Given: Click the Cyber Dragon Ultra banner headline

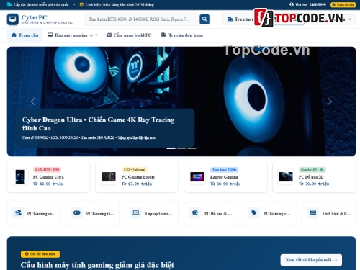Looking at the screenshot, I should (x=98, y=124).
